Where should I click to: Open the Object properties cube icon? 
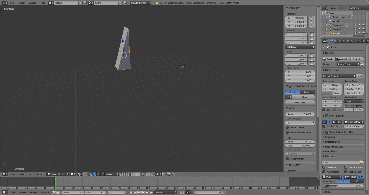[x=348, y=41]
